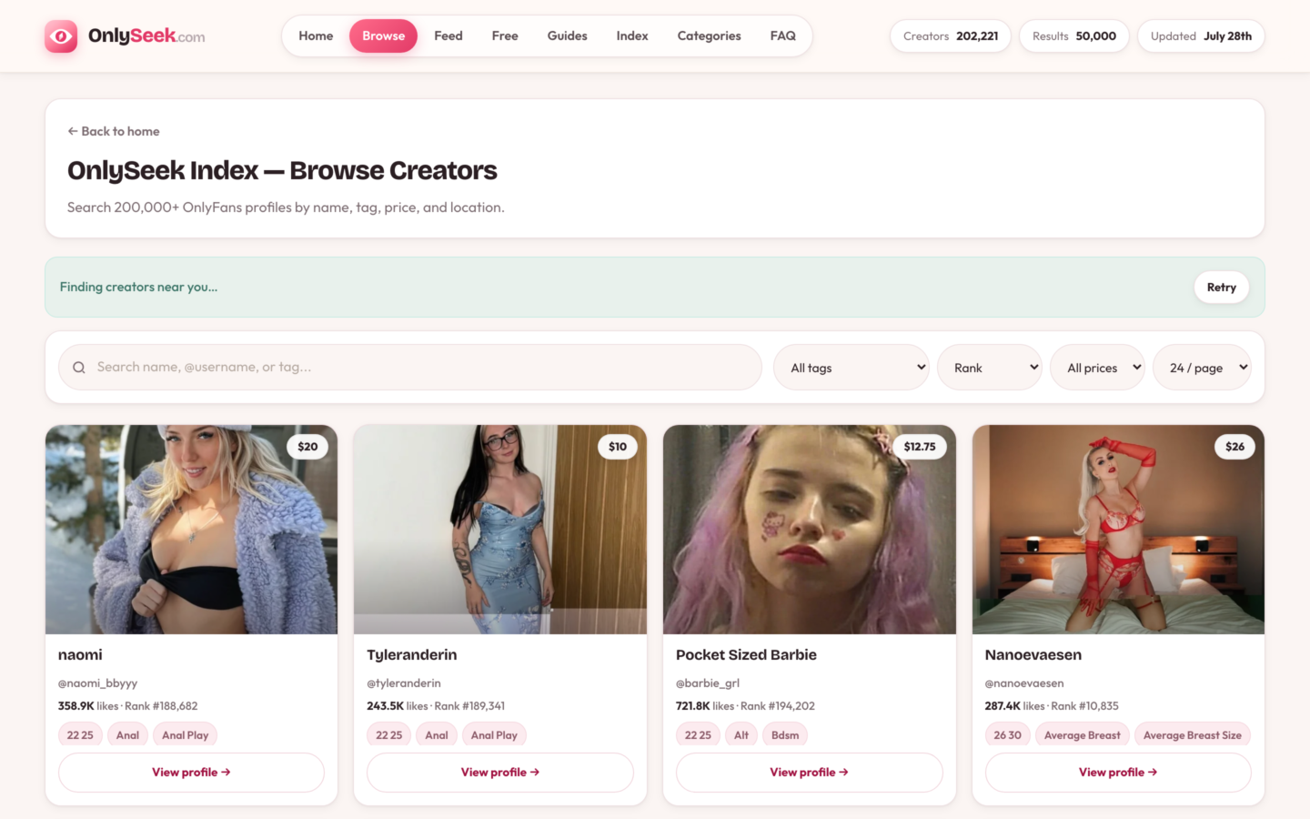Click the @nanoevaesen username
The width and height of the screenshot is (1310, 819).
tap(1024, 683)
